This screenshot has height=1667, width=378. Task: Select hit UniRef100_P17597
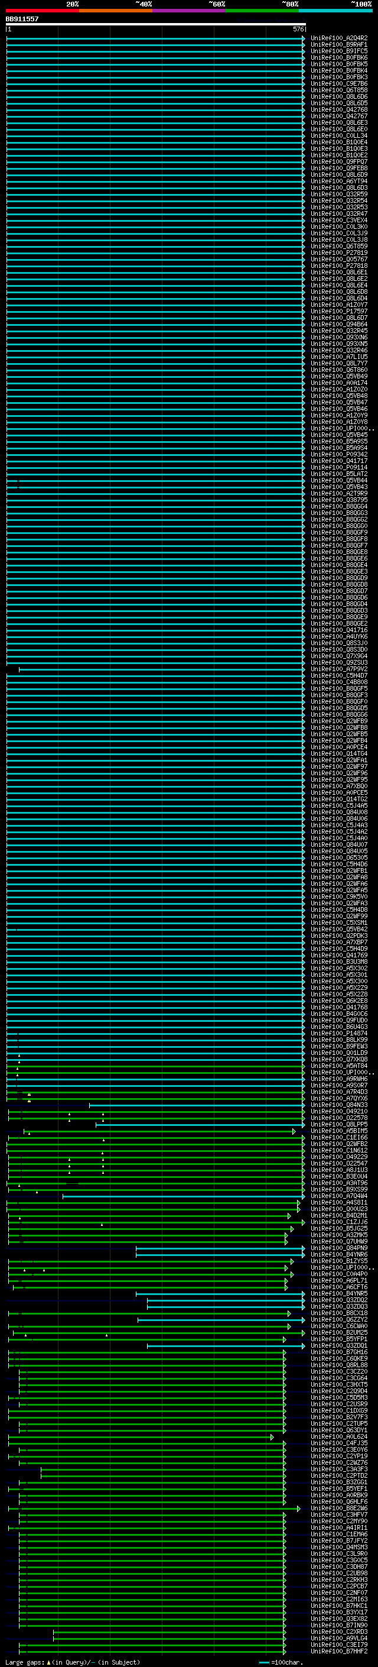click(x=339, y=311)
